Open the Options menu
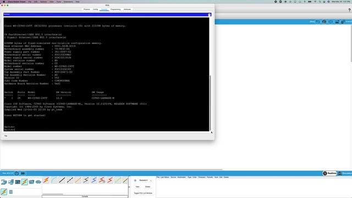 coord(43,2)
